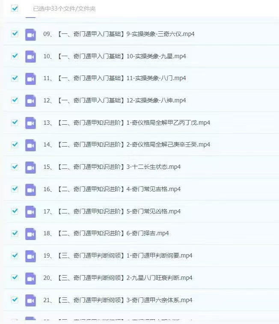Click video icon for file 18 奇门择吉
The image size is (279, 324).
[30, 234]
